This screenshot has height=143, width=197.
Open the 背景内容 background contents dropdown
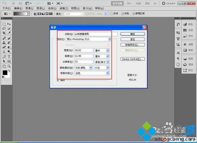click(x=92, y=73)
